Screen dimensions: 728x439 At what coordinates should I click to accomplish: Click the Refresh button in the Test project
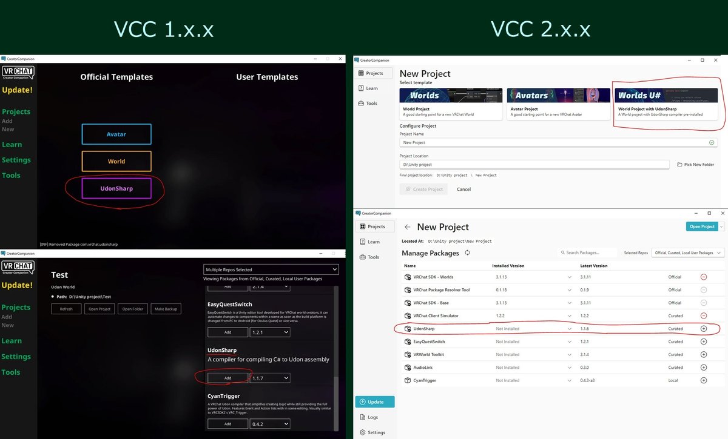[66, 309]
